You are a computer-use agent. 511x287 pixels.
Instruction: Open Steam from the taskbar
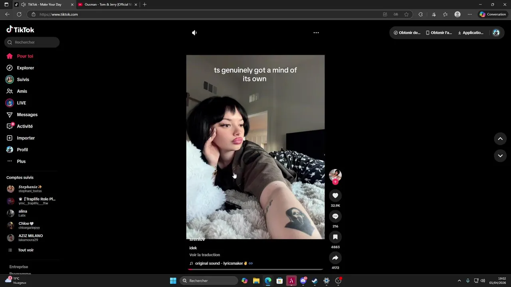click(x=315, y=281)
